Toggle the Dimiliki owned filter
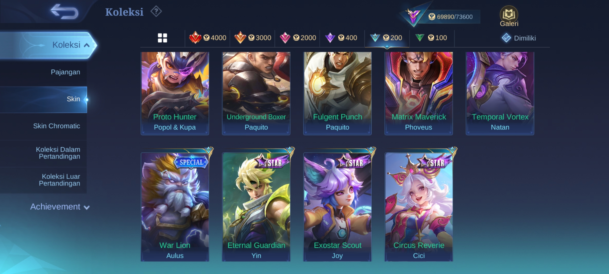Image resolution: width=609 pixels, height=274 pixels. point(519,38)
